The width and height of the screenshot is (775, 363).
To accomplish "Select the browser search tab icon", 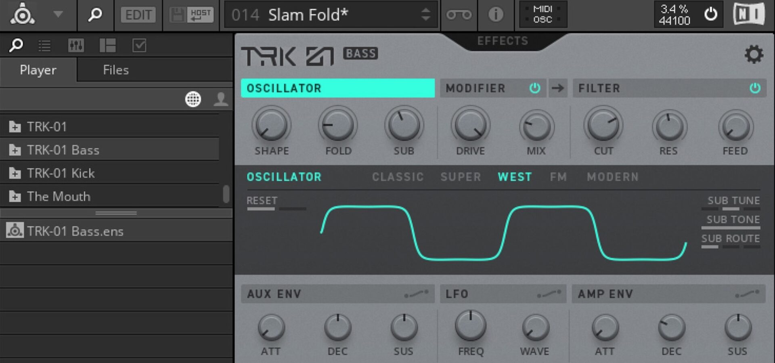I will click(16, 45).
